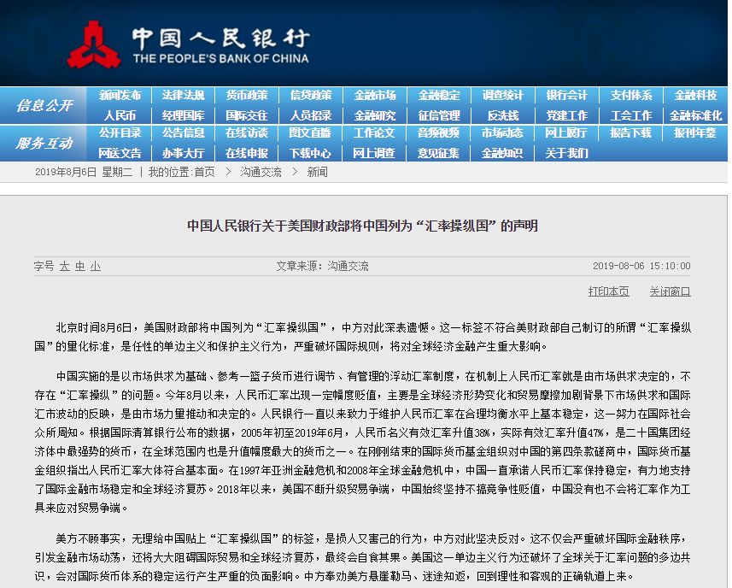This screenshot has width=732, height=588.
Task: Select 征信管理 in the menu
Action: [x=439, y=115]
